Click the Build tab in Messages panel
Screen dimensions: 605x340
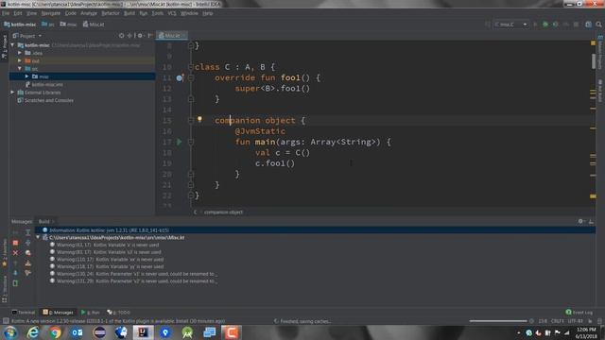tap(44, 221)
